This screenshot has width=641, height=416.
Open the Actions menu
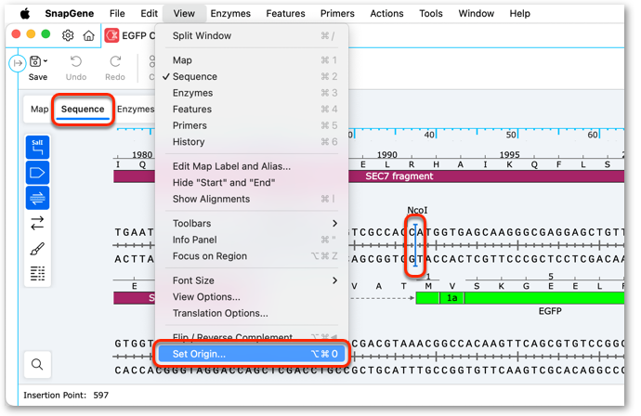pyautogui.click(x=386, y=14)
